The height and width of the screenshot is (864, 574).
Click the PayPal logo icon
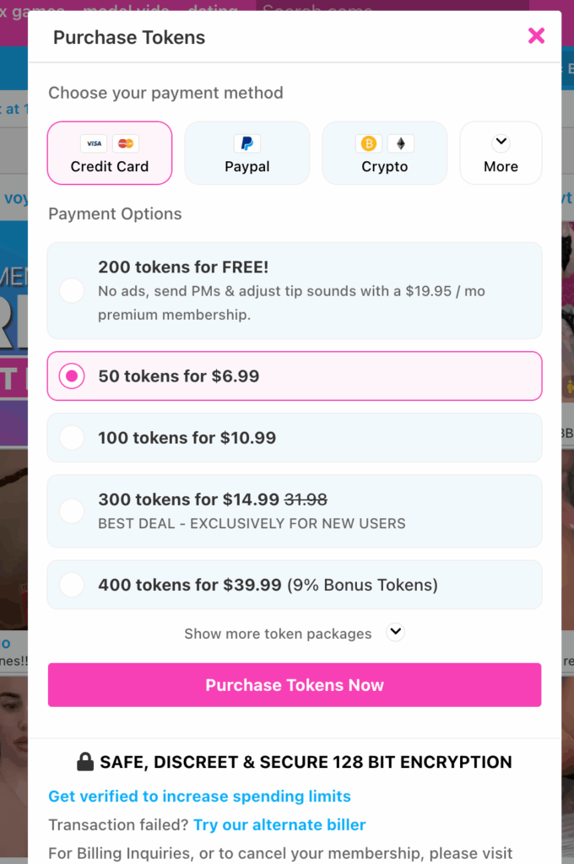coord(247,143)
